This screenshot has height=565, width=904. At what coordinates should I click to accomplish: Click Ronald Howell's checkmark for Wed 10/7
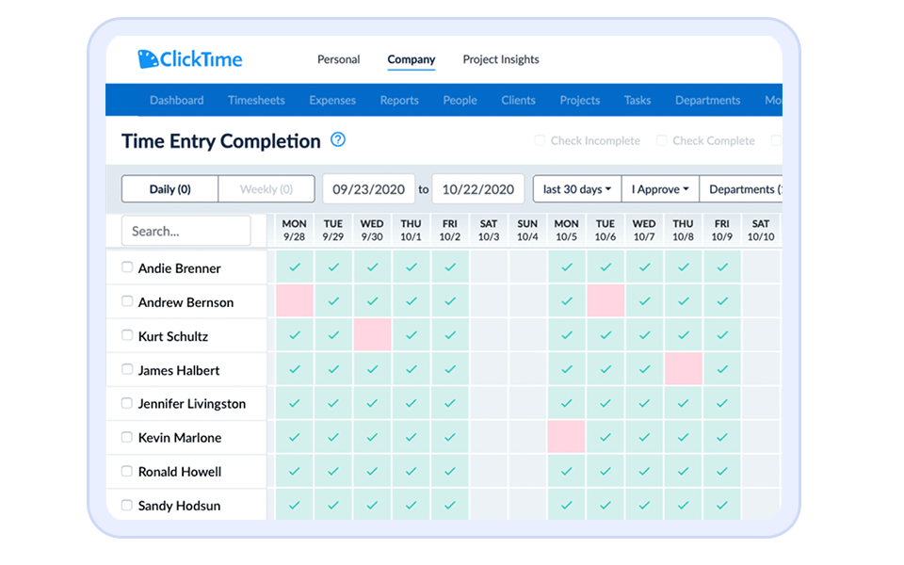click(x=643, y=471)
